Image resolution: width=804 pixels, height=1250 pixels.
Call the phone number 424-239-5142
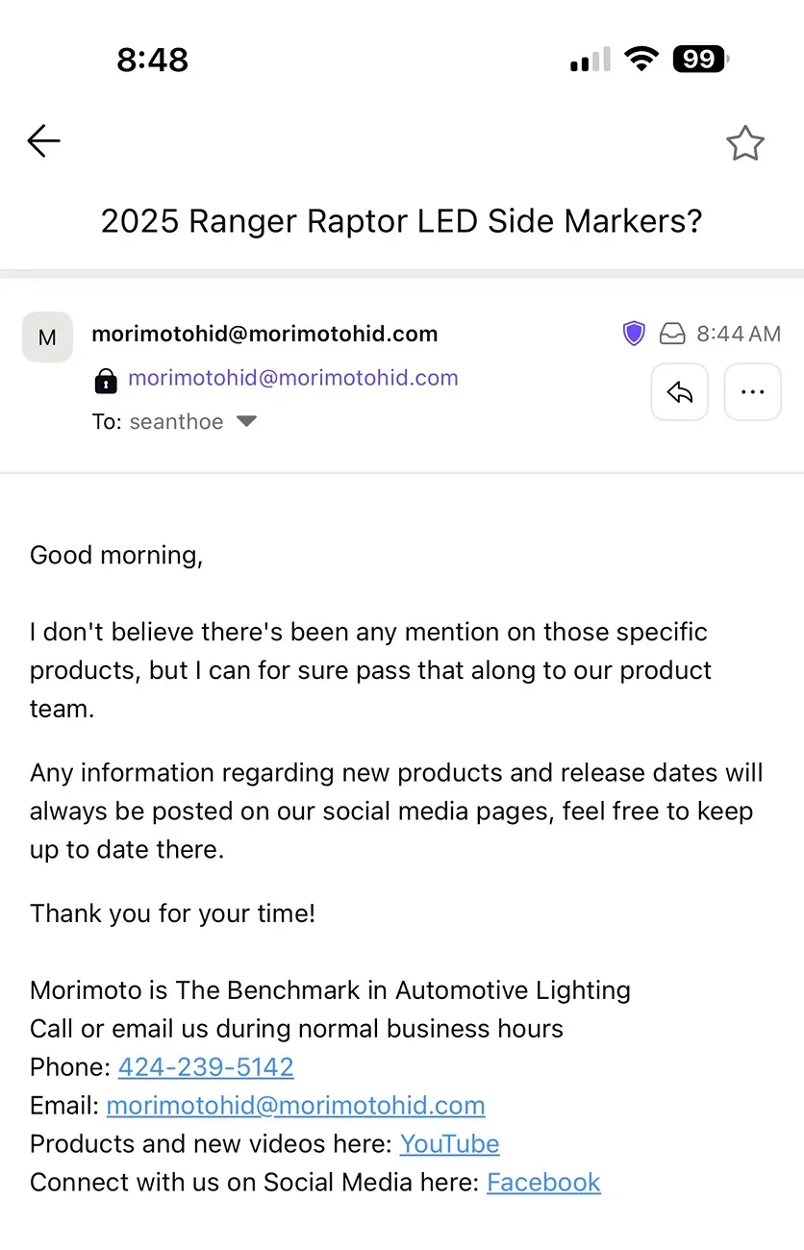tap(206, 1066)
